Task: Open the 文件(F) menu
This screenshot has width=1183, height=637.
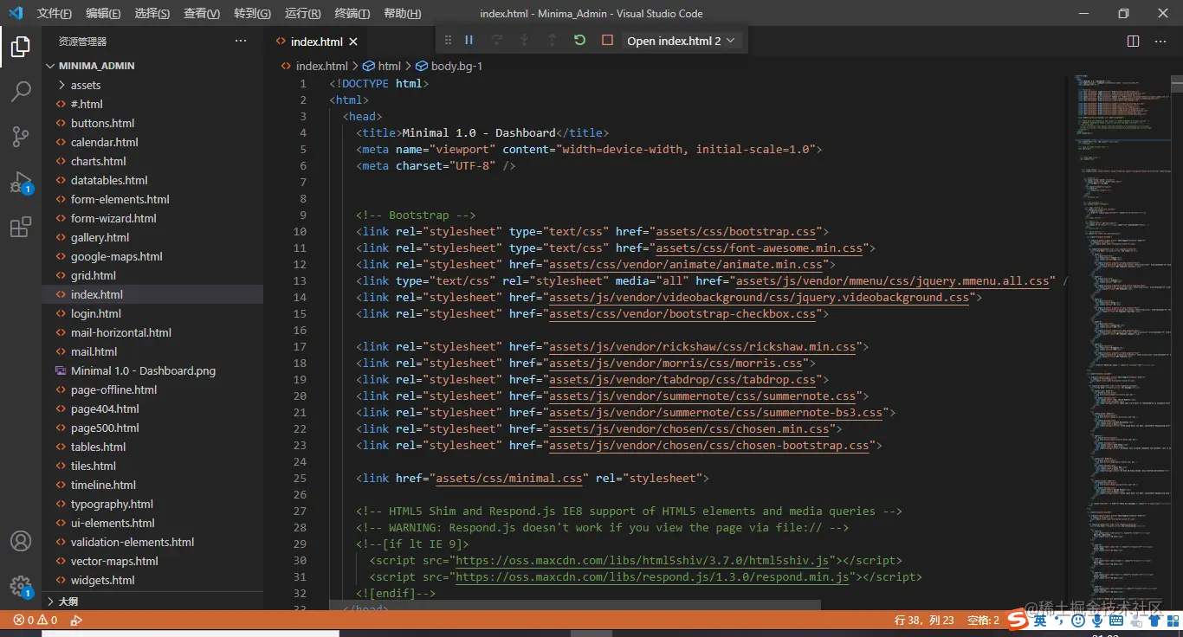Action: coord(55,13)
